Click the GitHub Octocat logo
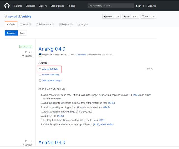Viewport: 179px width, 149px height. click(7, 6)
